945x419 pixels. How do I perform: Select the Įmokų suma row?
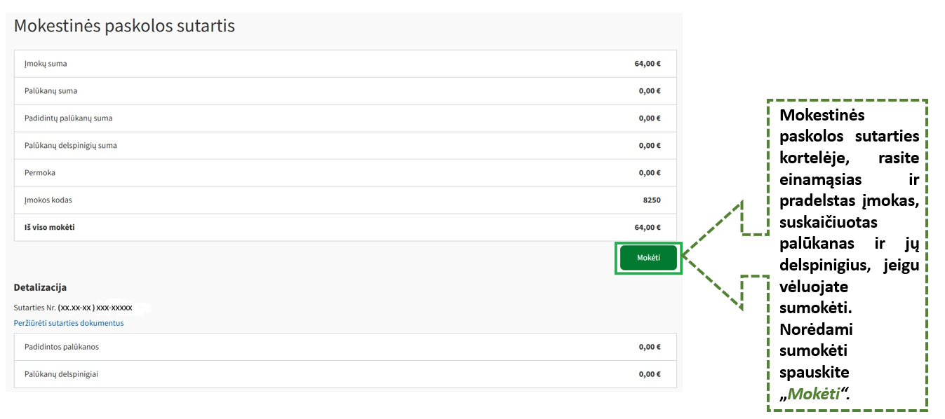345,64
